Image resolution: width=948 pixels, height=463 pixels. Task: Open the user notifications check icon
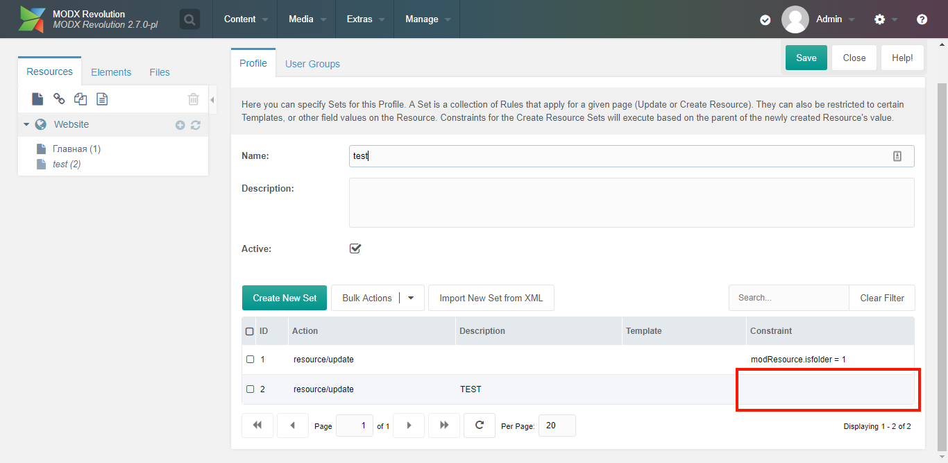tap(765, 19)
